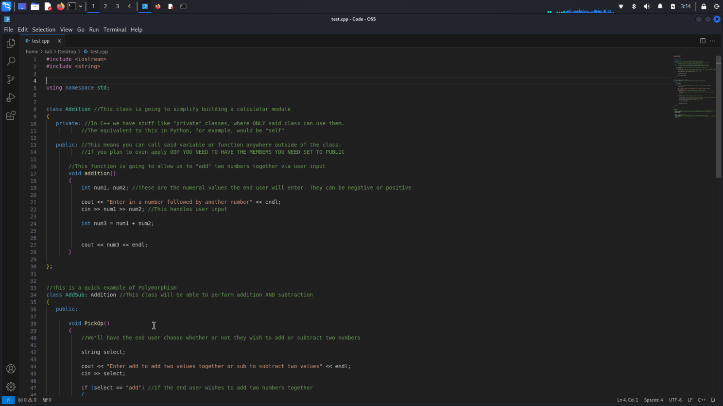Open the View menu
723x406 pixels.
tap(66, 30)
